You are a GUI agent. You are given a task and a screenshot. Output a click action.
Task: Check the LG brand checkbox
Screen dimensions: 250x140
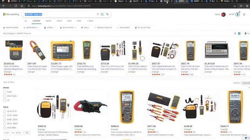pos(5,100)
